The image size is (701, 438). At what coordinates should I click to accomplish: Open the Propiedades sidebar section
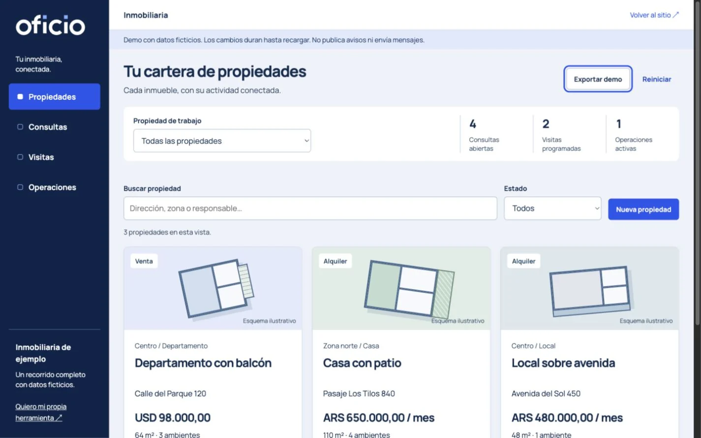tap(55, 97)
